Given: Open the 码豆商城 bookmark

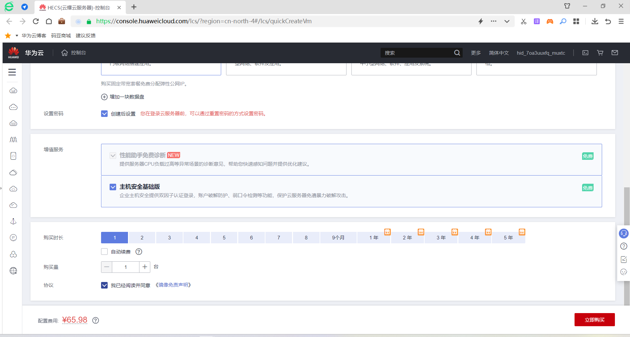Looking at the screenshot, I should [x=61, y=36].
